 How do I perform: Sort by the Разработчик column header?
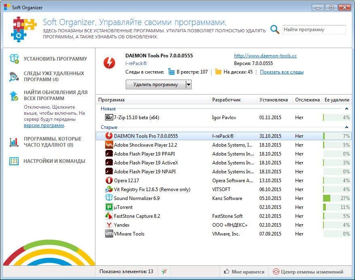[x=233, y=100]
